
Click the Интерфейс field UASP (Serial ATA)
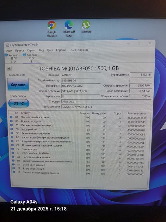click(81, 86)
